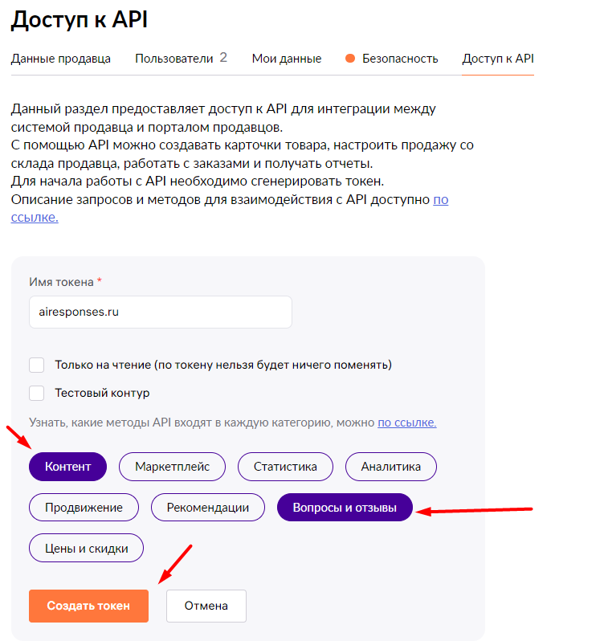Select the Доступ к API tab
Viewport: 604px width, 641px height.
click(498, 59)
